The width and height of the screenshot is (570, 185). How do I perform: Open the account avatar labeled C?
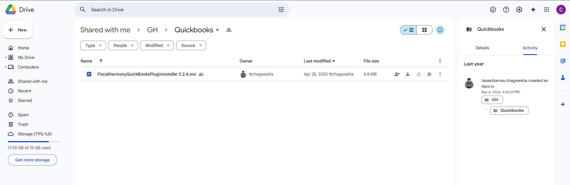561,10
